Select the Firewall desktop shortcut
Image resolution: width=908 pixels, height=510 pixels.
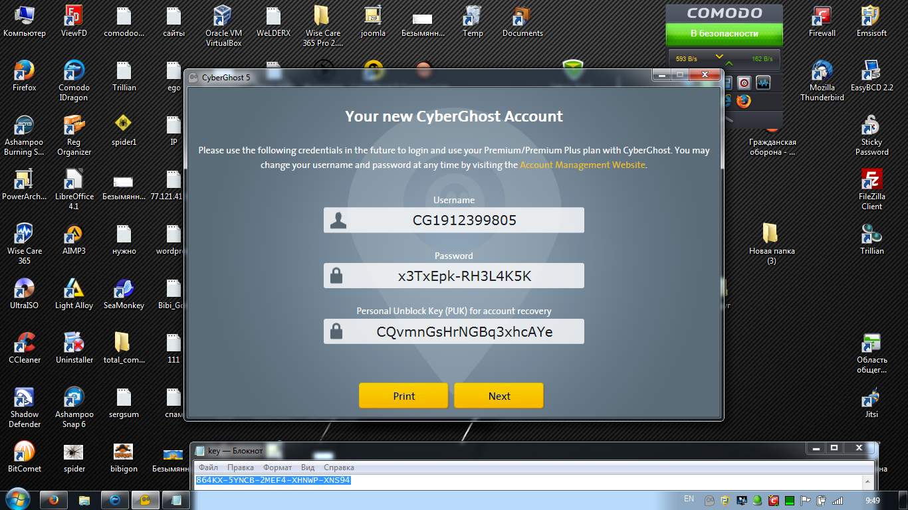point(822,21)
